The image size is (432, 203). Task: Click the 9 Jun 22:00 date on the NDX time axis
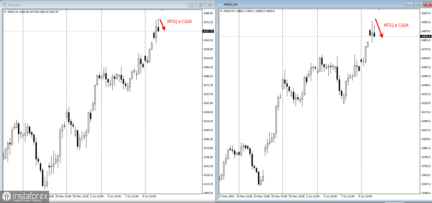click(365, 196)
